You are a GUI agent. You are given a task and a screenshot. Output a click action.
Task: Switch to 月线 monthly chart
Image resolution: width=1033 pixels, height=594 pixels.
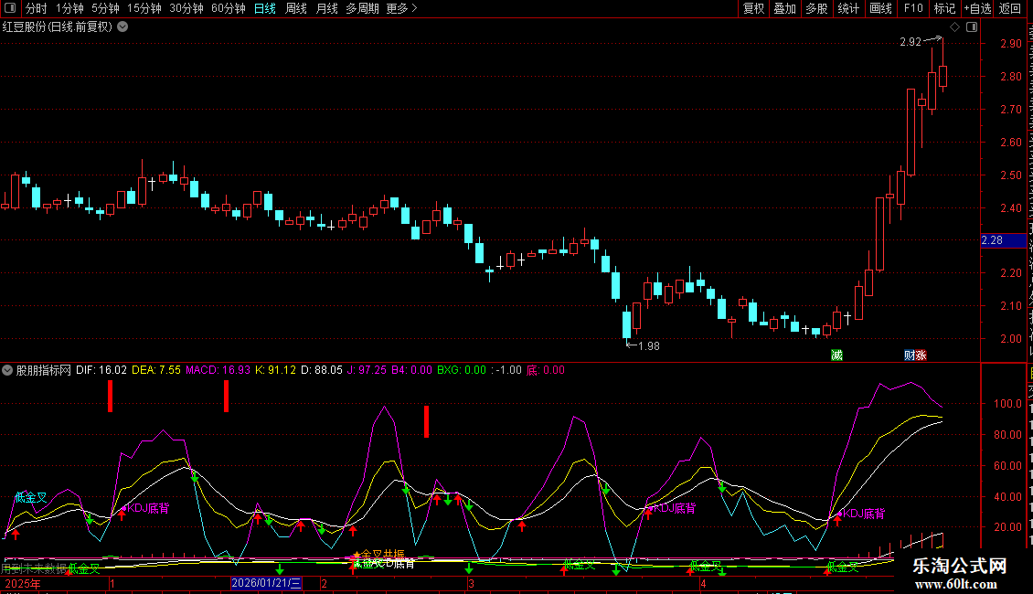pos(326,8)
